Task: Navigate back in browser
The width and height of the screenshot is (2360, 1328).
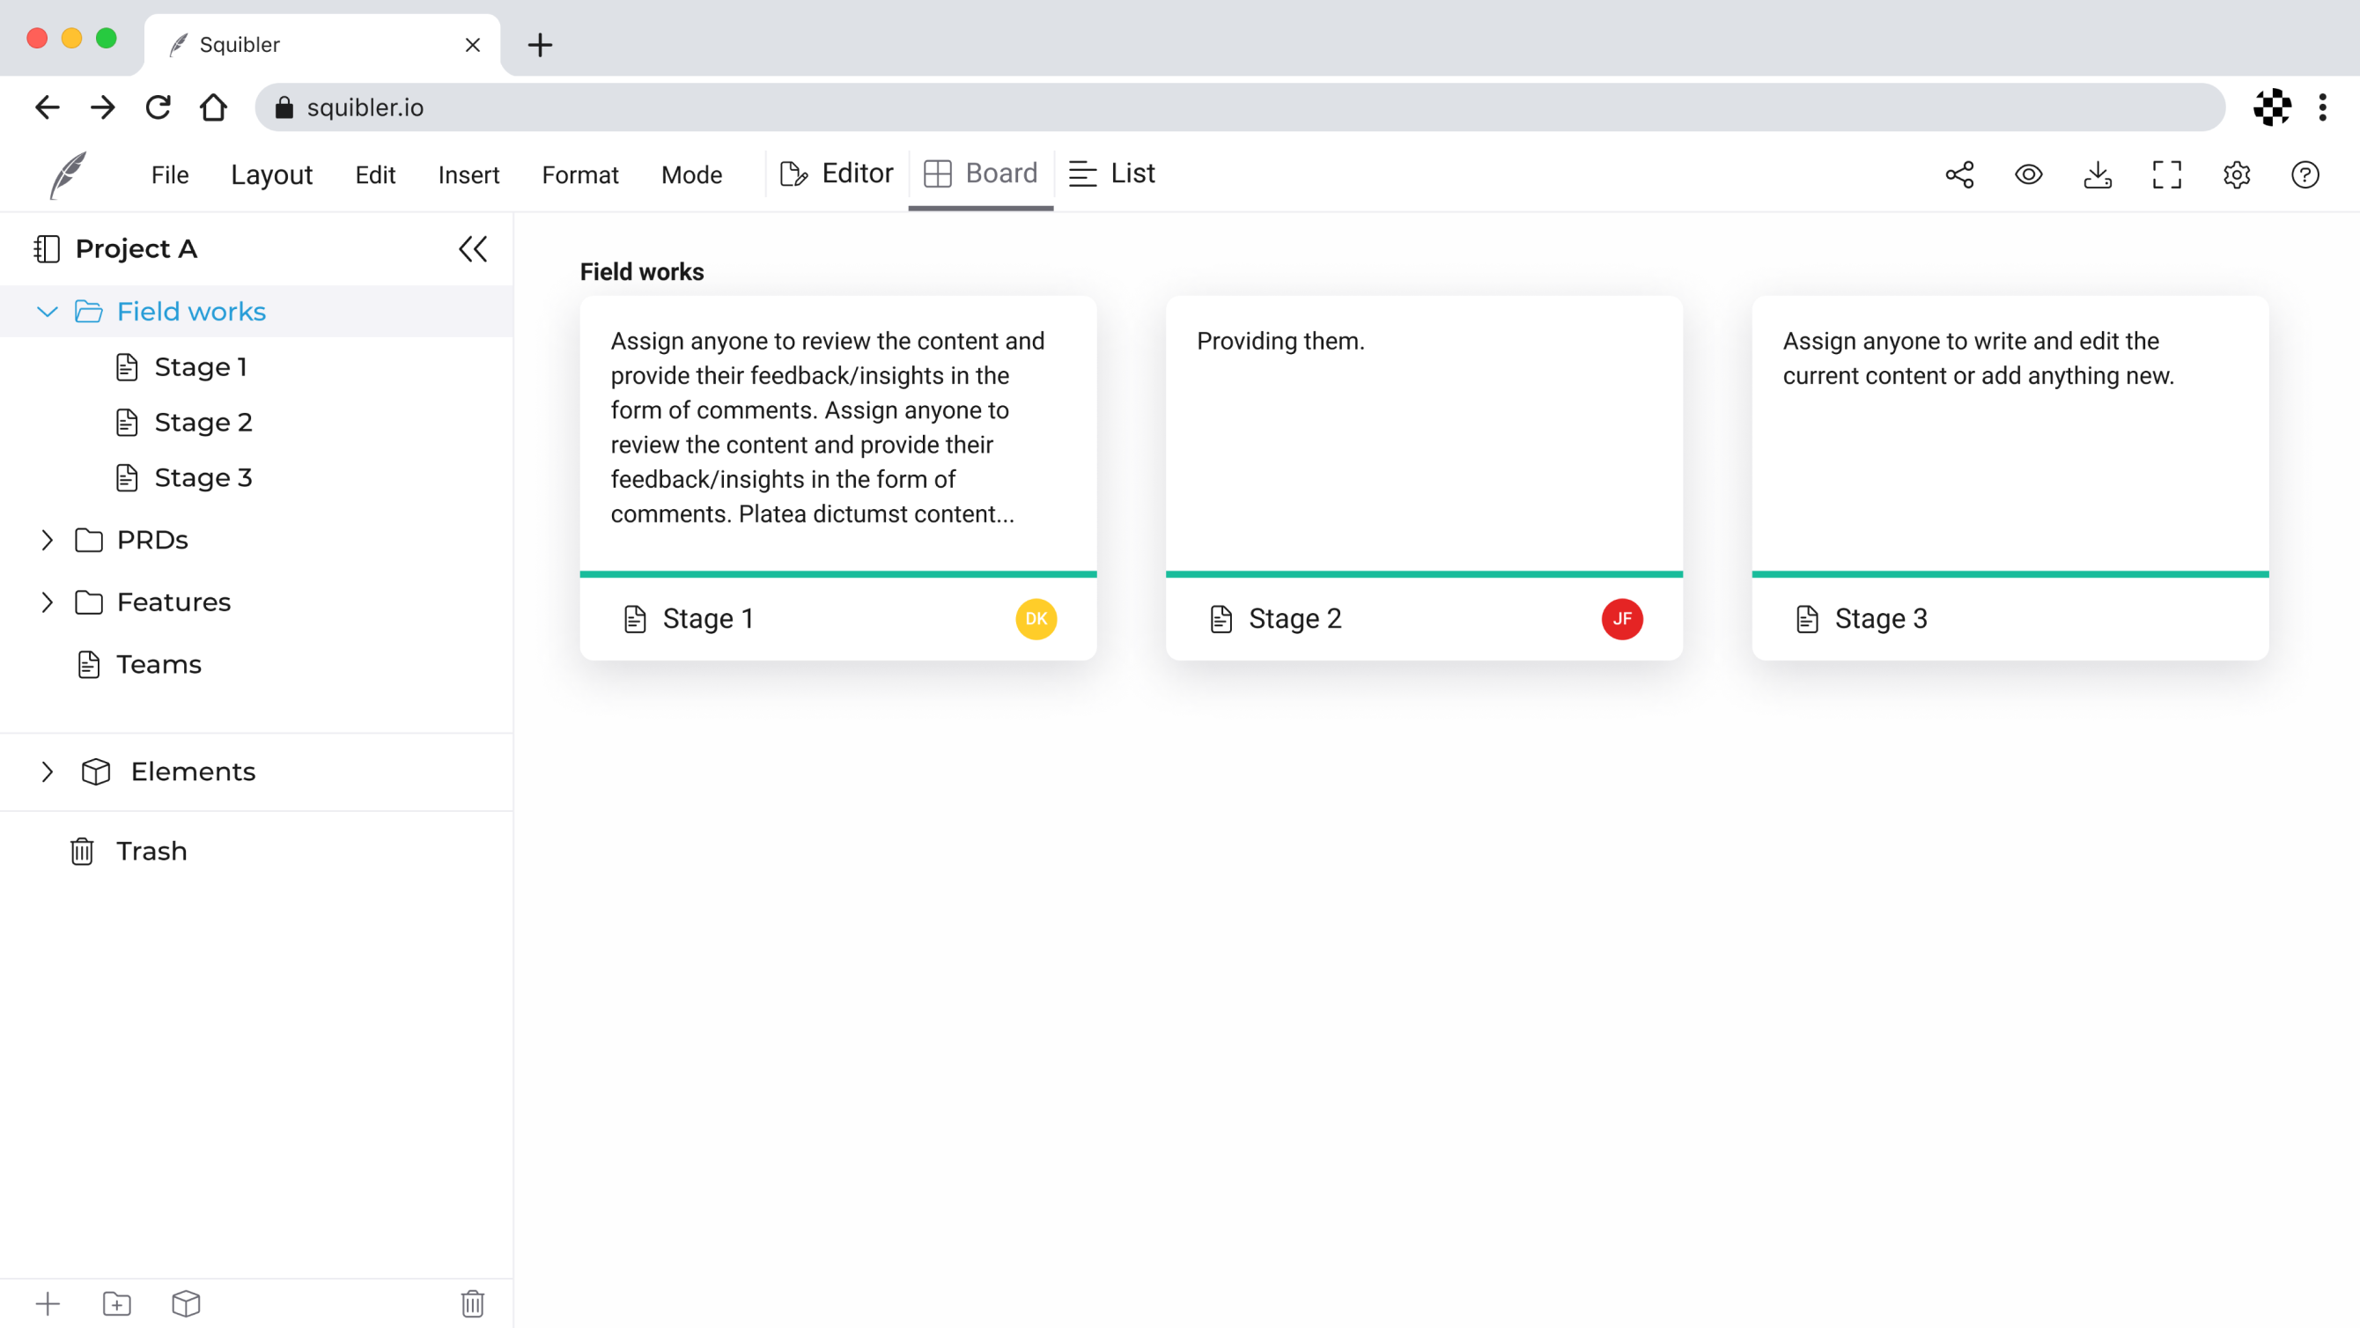Action: 47,107
